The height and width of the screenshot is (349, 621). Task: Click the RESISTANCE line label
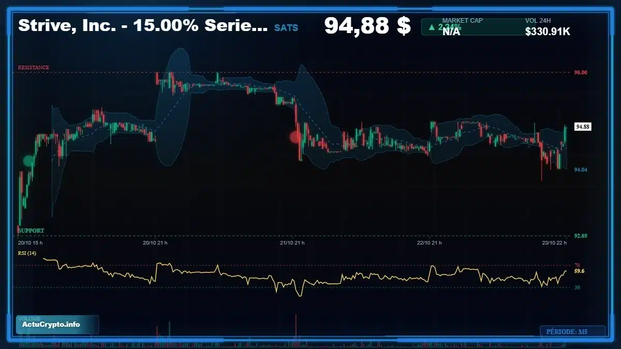[x=34, y=68]
